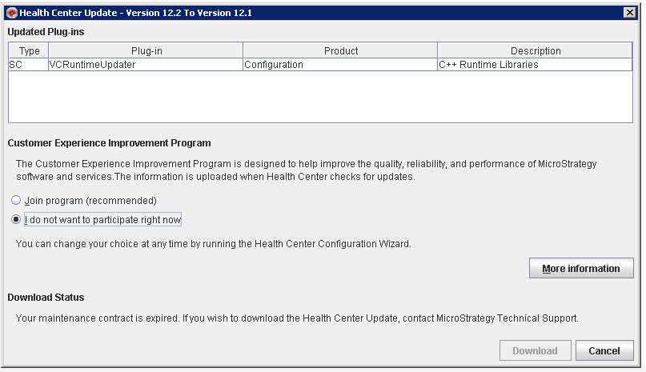The height and width of the screenshot is (372, 646).
Task: Select the SC type cell
Action: click(x=28, y=65)
